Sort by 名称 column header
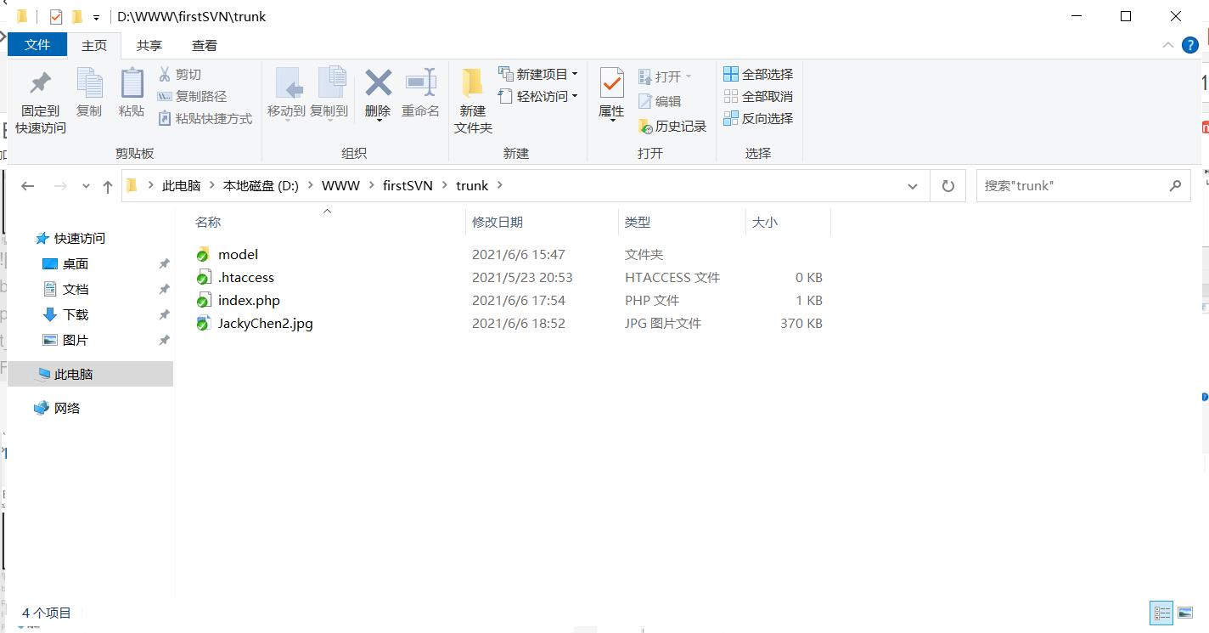The height and width of the screenshot is (633, 1209). tap(208, 222)
